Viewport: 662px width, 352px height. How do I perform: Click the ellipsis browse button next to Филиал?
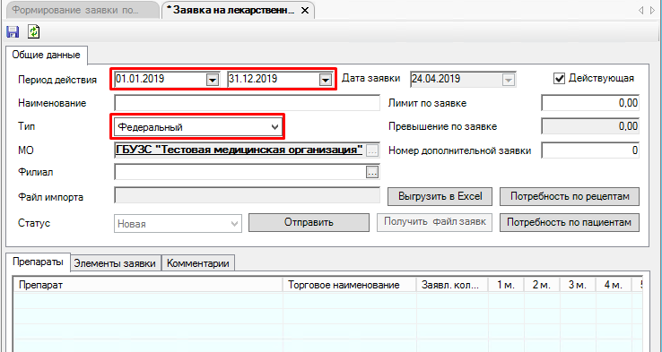[372, 172]
